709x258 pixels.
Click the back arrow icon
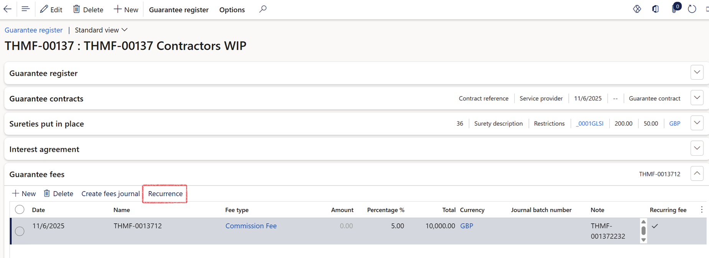coord(8,9)
